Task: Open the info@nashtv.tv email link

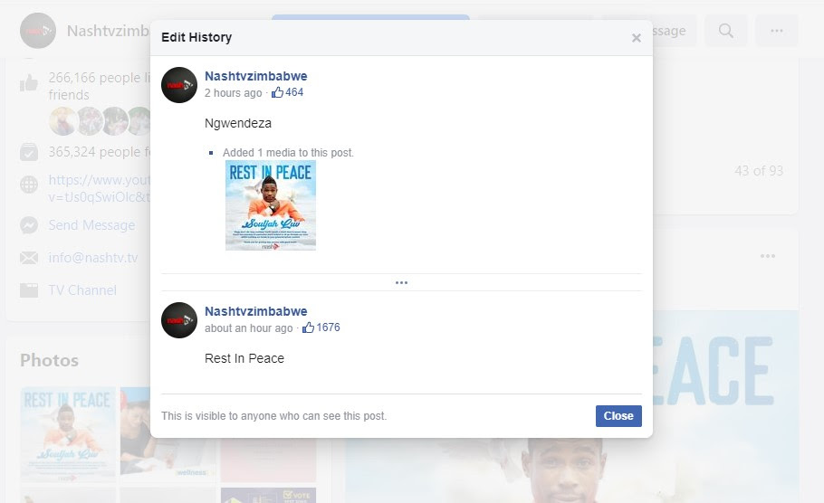Action: [x=93, y=258]
